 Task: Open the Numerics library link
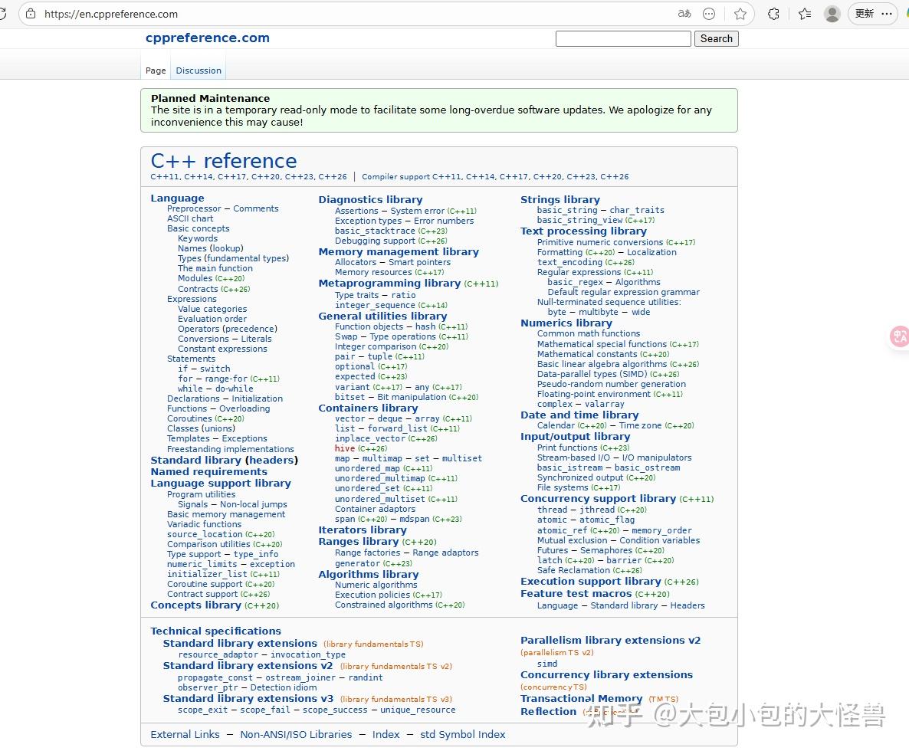(566, 323)
